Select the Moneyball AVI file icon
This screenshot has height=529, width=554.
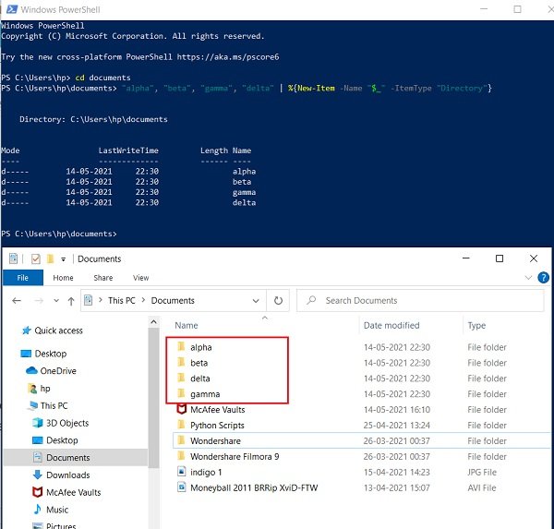(x=181, y=487)
